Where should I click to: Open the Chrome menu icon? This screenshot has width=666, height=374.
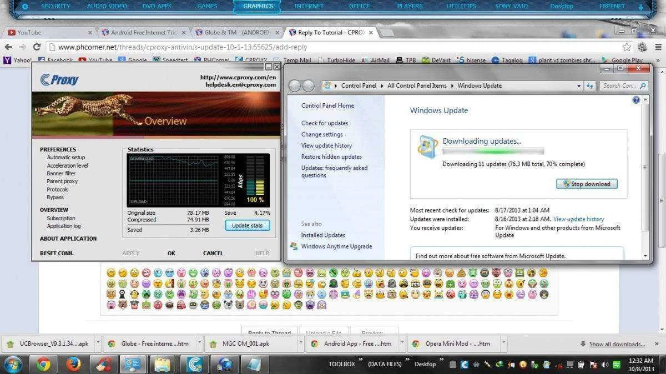[x=658, y=47]
